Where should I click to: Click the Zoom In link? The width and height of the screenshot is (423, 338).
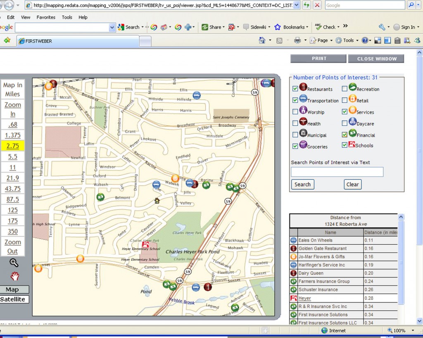point(13,109)
